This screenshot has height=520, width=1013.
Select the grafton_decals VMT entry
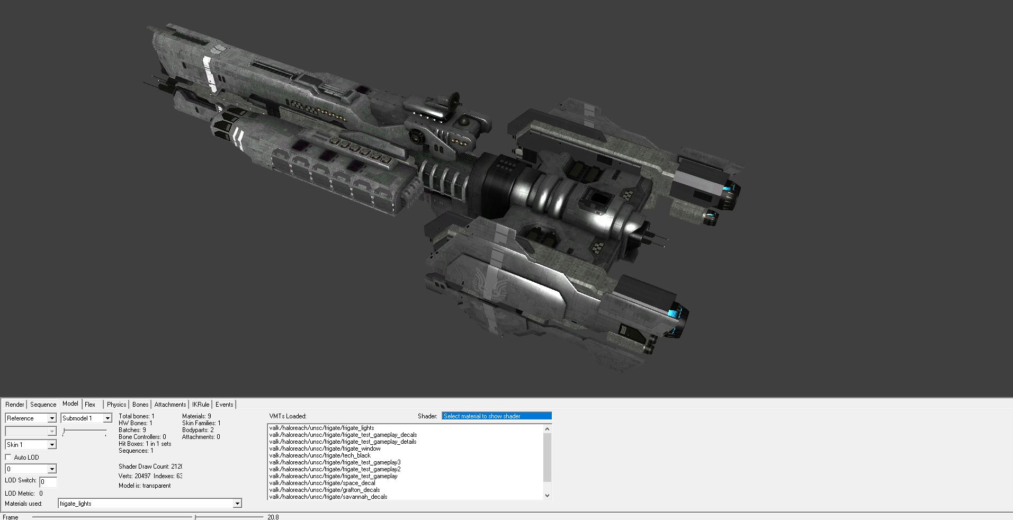(x=324, y=490)
